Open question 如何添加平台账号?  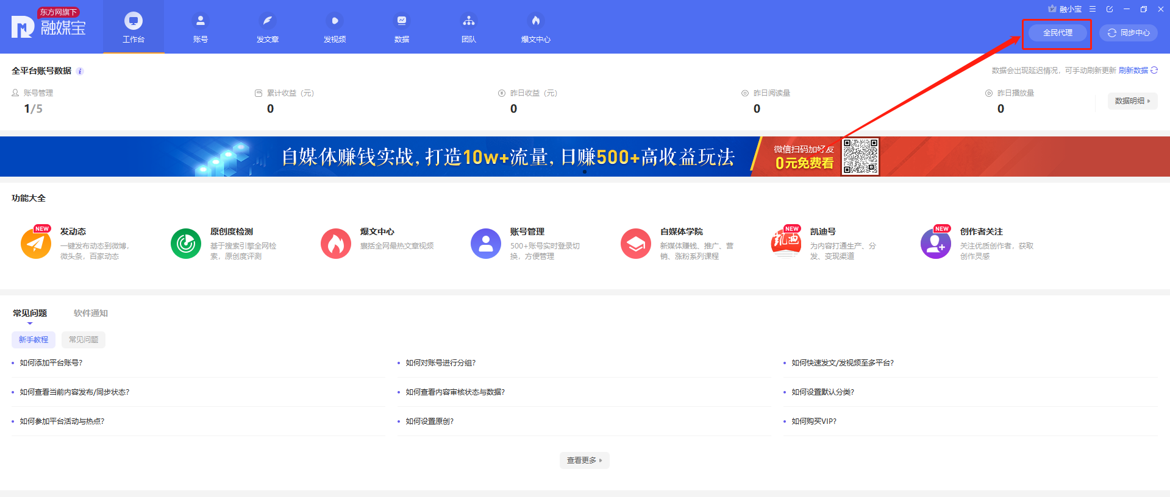(51, 363)
